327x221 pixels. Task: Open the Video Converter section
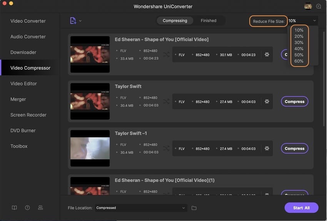coord(28,21)
